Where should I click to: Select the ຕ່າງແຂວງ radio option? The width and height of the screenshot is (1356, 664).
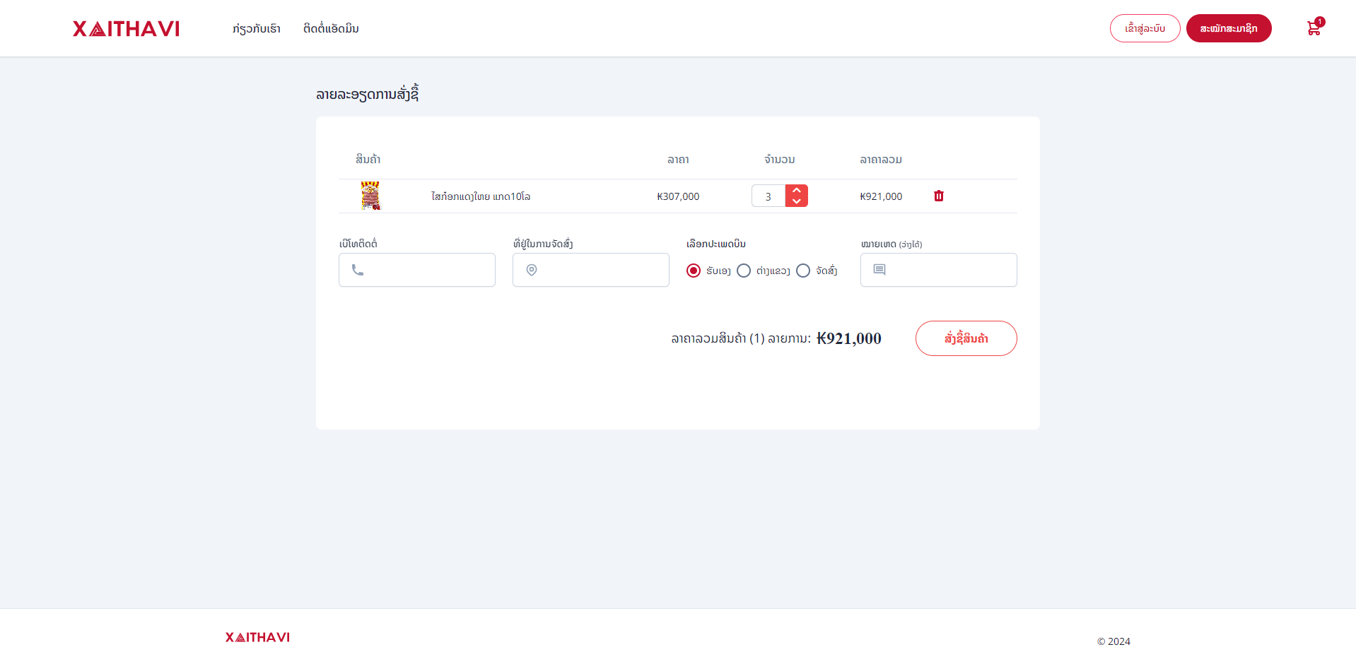pyautogui.click(x=744, y=271)
